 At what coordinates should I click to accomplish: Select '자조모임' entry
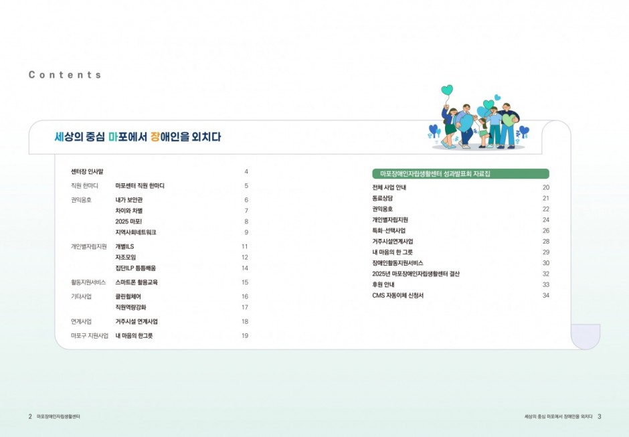pyautogui.click(x=126, y=257)
